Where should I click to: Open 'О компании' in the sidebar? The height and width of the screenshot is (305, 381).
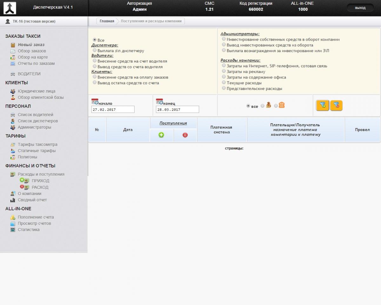click(x=30, y=194)
